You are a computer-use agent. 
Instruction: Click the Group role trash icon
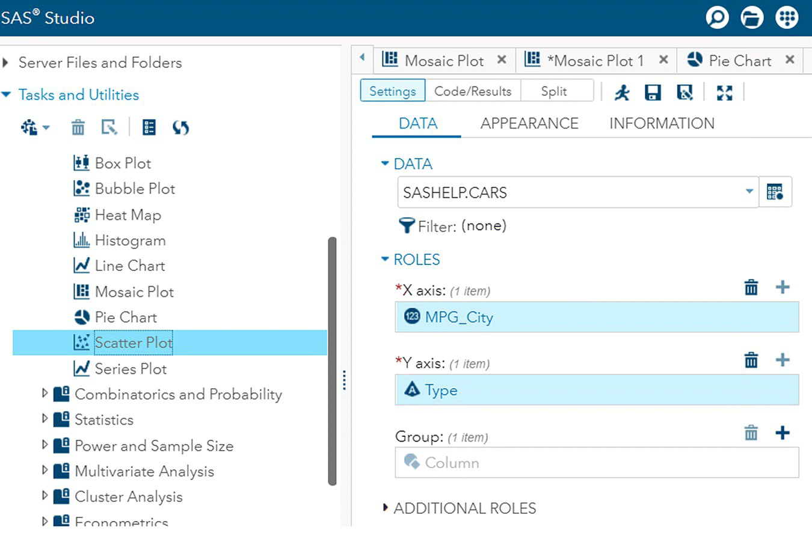(751, 433)
